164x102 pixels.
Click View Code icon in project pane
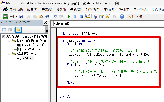click(x=4, y=30)
